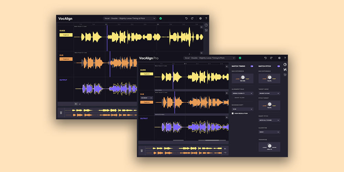Click the OUTPUT label in VocAlign standard window
Screen dimensions: 344x172
(63, 80)
